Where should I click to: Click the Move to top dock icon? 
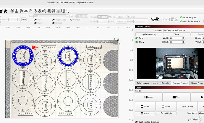click(172, 19)
